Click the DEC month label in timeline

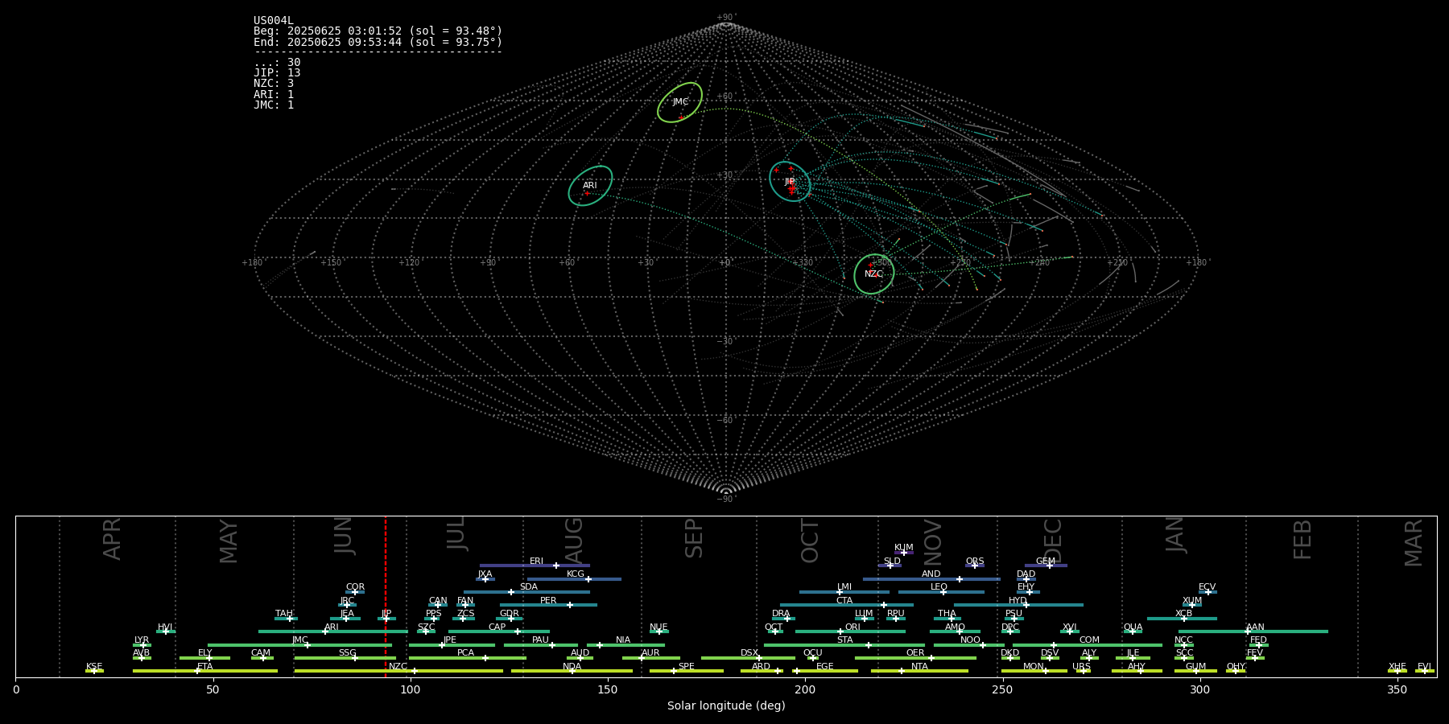[x=1053, y=541]
